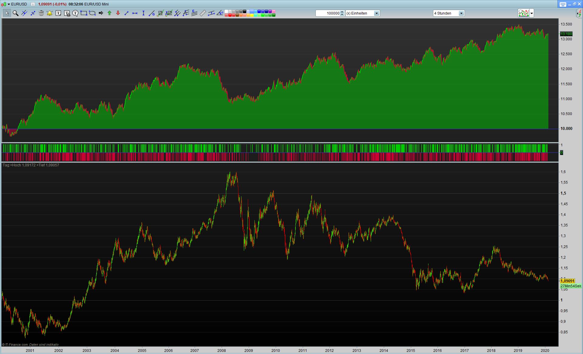Pick the ellipse drawing tool

92,13
